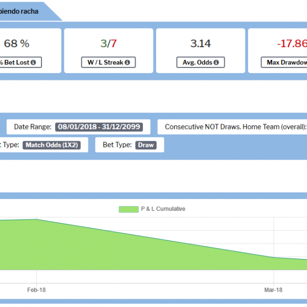The height and width of the screenshot is (307, 307).
Task: Click the Avg. Odds label text
Action: (197, 62)
